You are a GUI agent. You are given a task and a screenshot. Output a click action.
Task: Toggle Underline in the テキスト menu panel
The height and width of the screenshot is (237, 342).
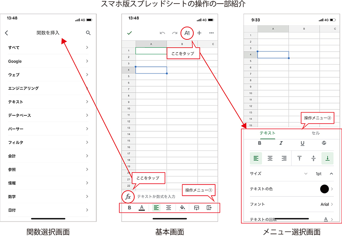(302, 143)
